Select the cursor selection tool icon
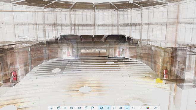This screenshot has height=110, width=196. click(x=51, y=108)
